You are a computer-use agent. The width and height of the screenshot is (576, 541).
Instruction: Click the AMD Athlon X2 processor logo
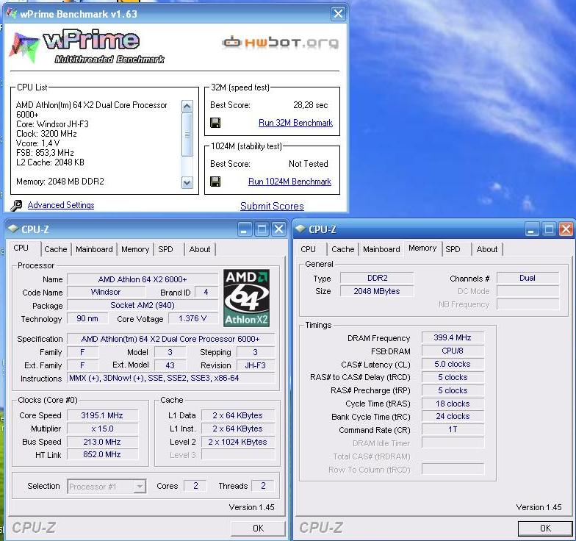coord(247,298)
